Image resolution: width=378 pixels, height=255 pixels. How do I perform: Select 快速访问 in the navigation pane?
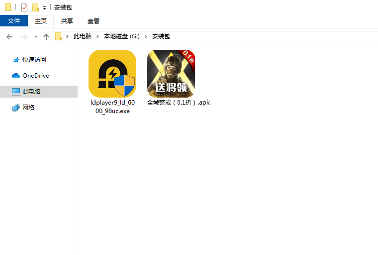point(34,60)
